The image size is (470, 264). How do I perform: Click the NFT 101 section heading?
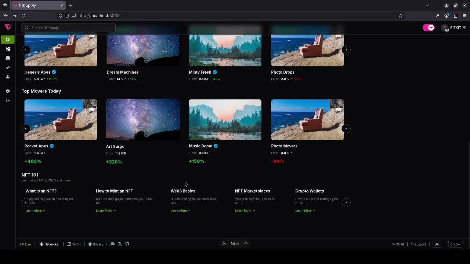point(30,175)
